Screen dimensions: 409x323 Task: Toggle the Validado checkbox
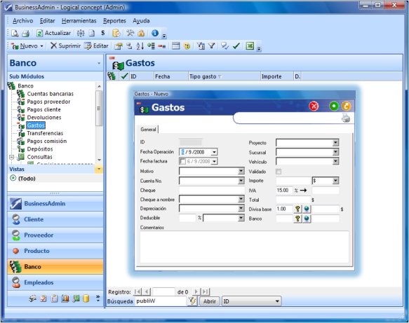pos(279,172)
